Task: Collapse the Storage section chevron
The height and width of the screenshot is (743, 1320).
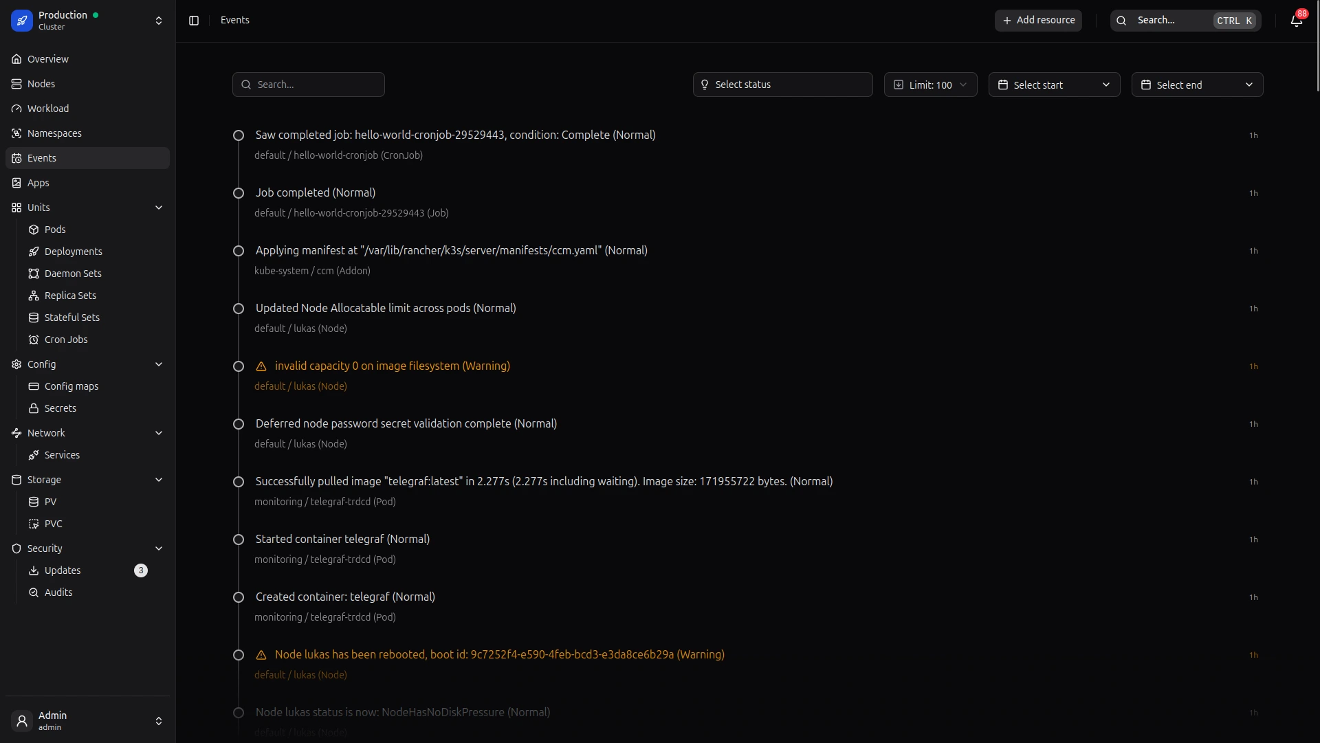Action: tap(159, 480)
